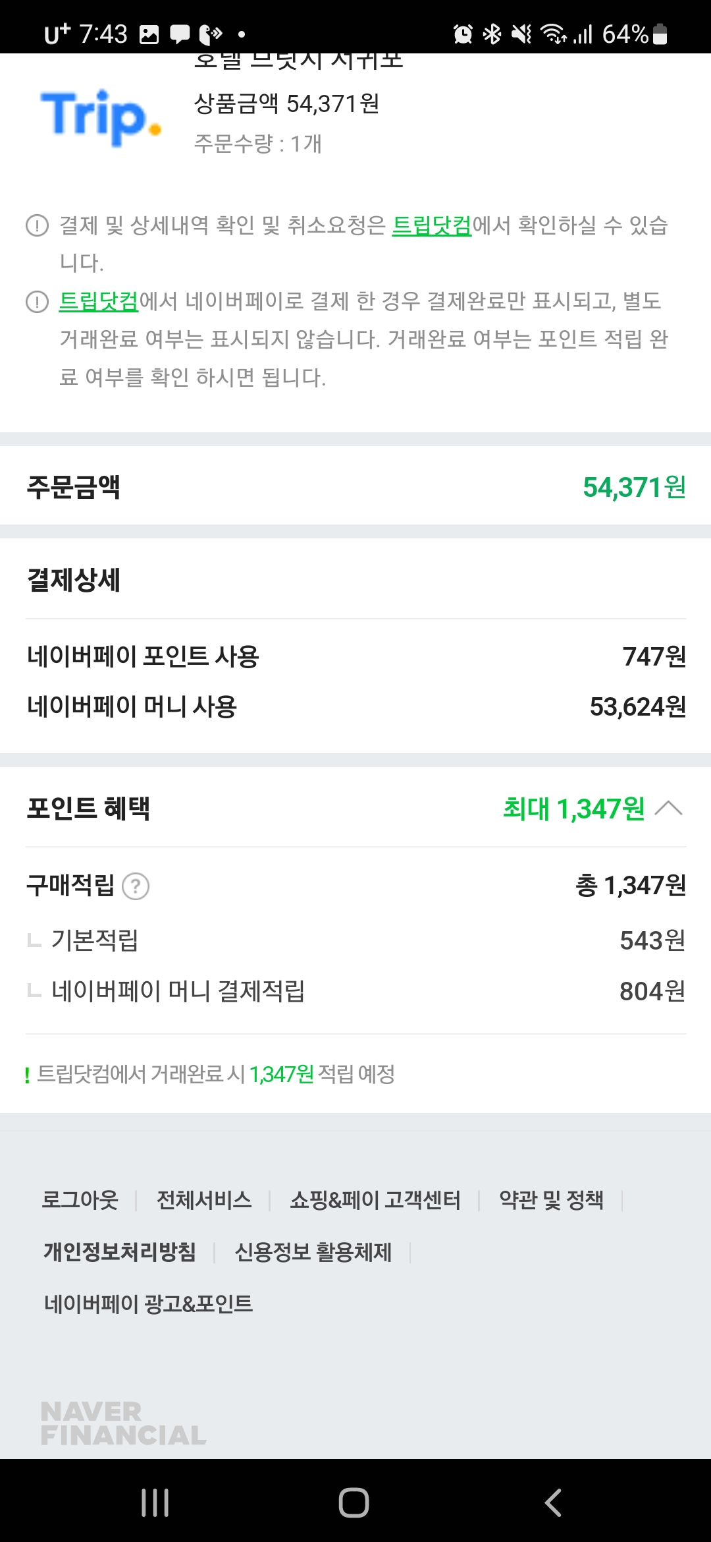Tap the alarm icon in the status bar
The image size is (711, 1542).
point(463,34)
